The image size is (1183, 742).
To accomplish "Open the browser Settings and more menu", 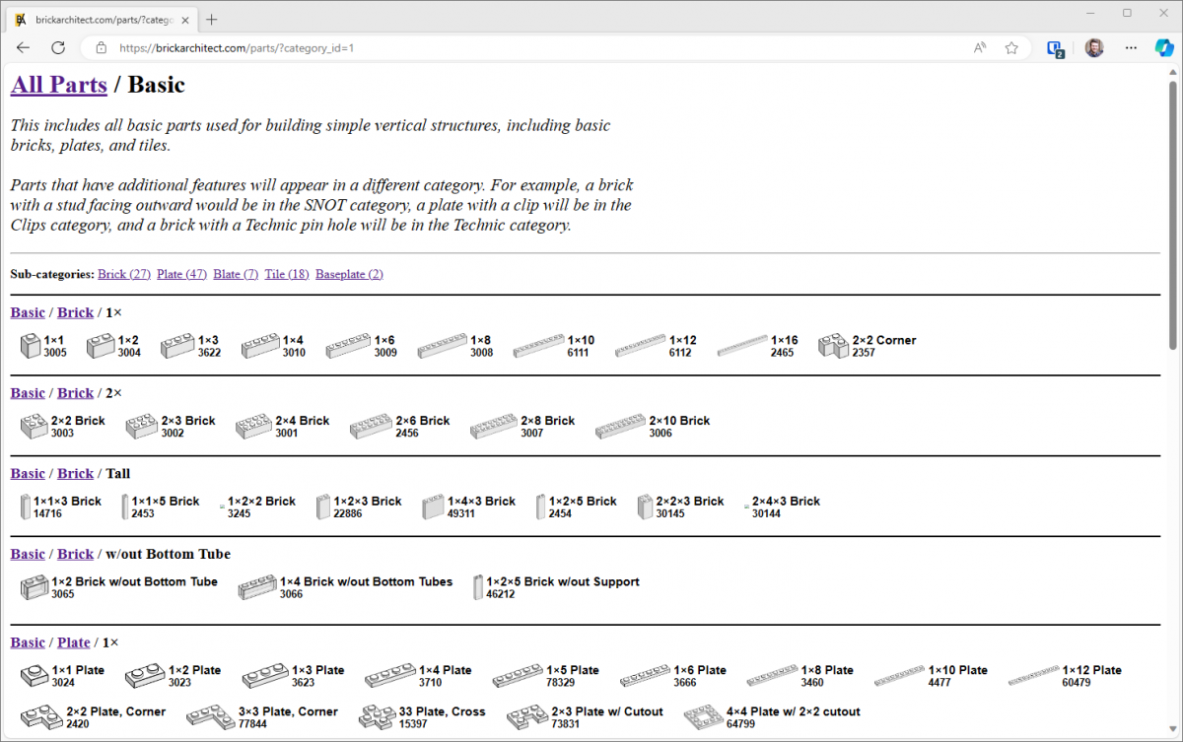I will [x=1131, y=47].
